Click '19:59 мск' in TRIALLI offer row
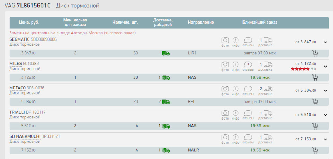333x159 pixels. [x=260, y=126]
